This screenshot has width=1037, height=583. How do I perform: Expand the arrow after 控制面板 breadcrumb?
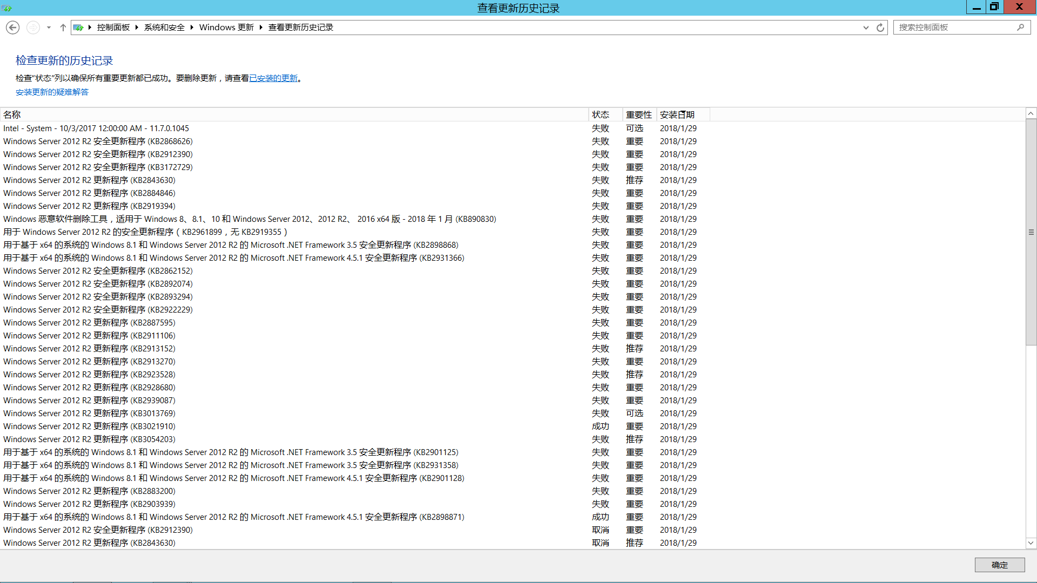[137, 28]
